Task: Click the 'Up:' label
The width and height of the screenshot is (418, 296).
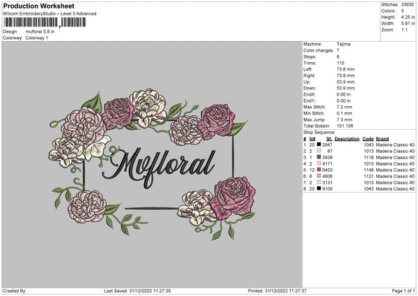Action: tap(307, 82)
